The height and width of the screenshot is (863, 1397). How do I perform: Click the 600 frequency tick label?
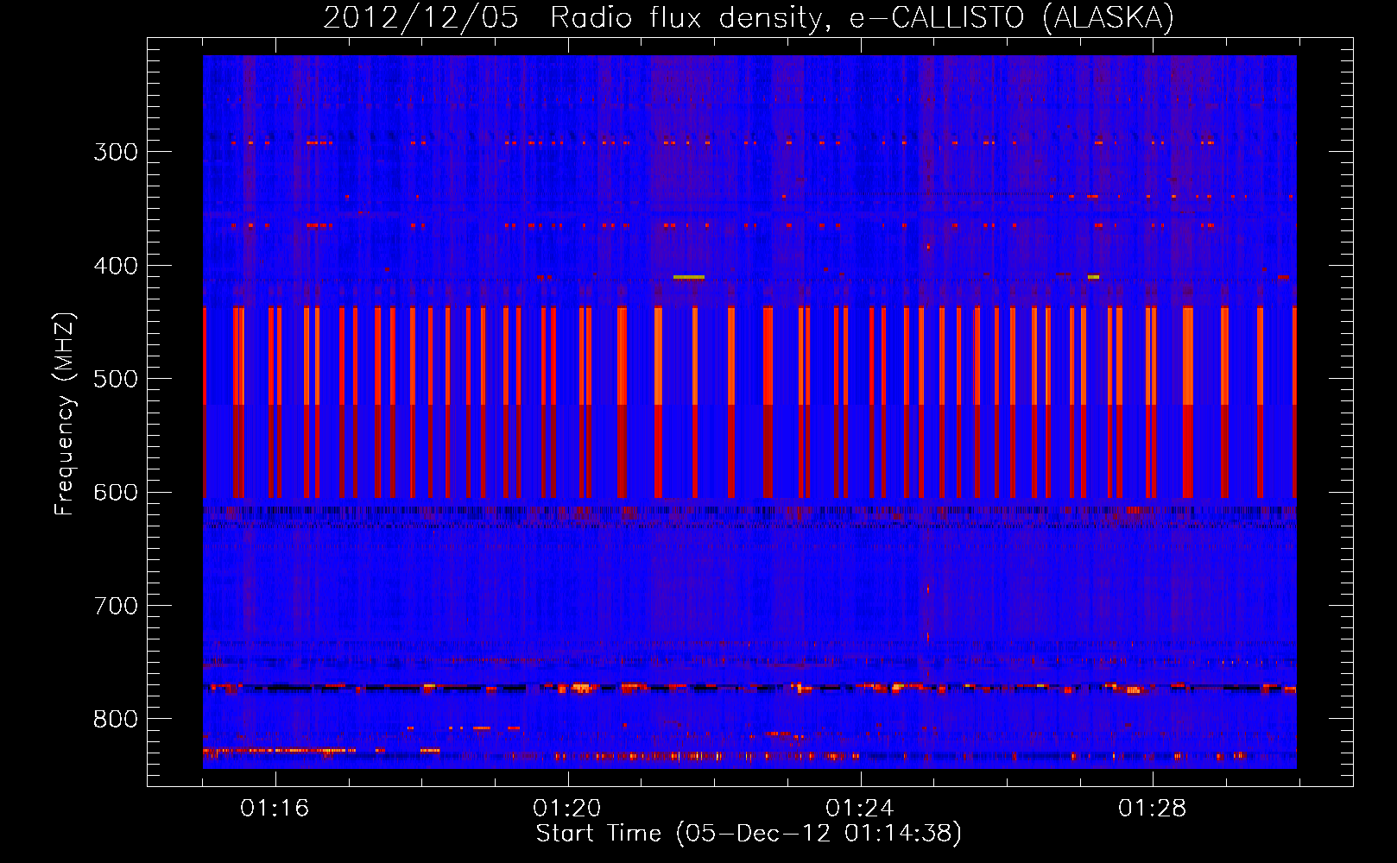tap(116, 493)
